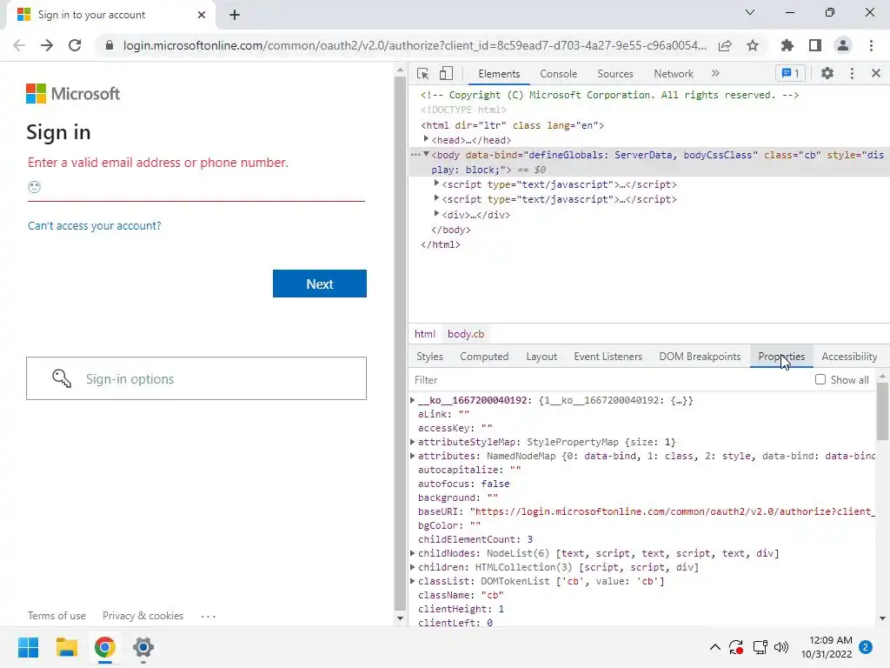Open the Extensions puzzle icon

(787, 45)
